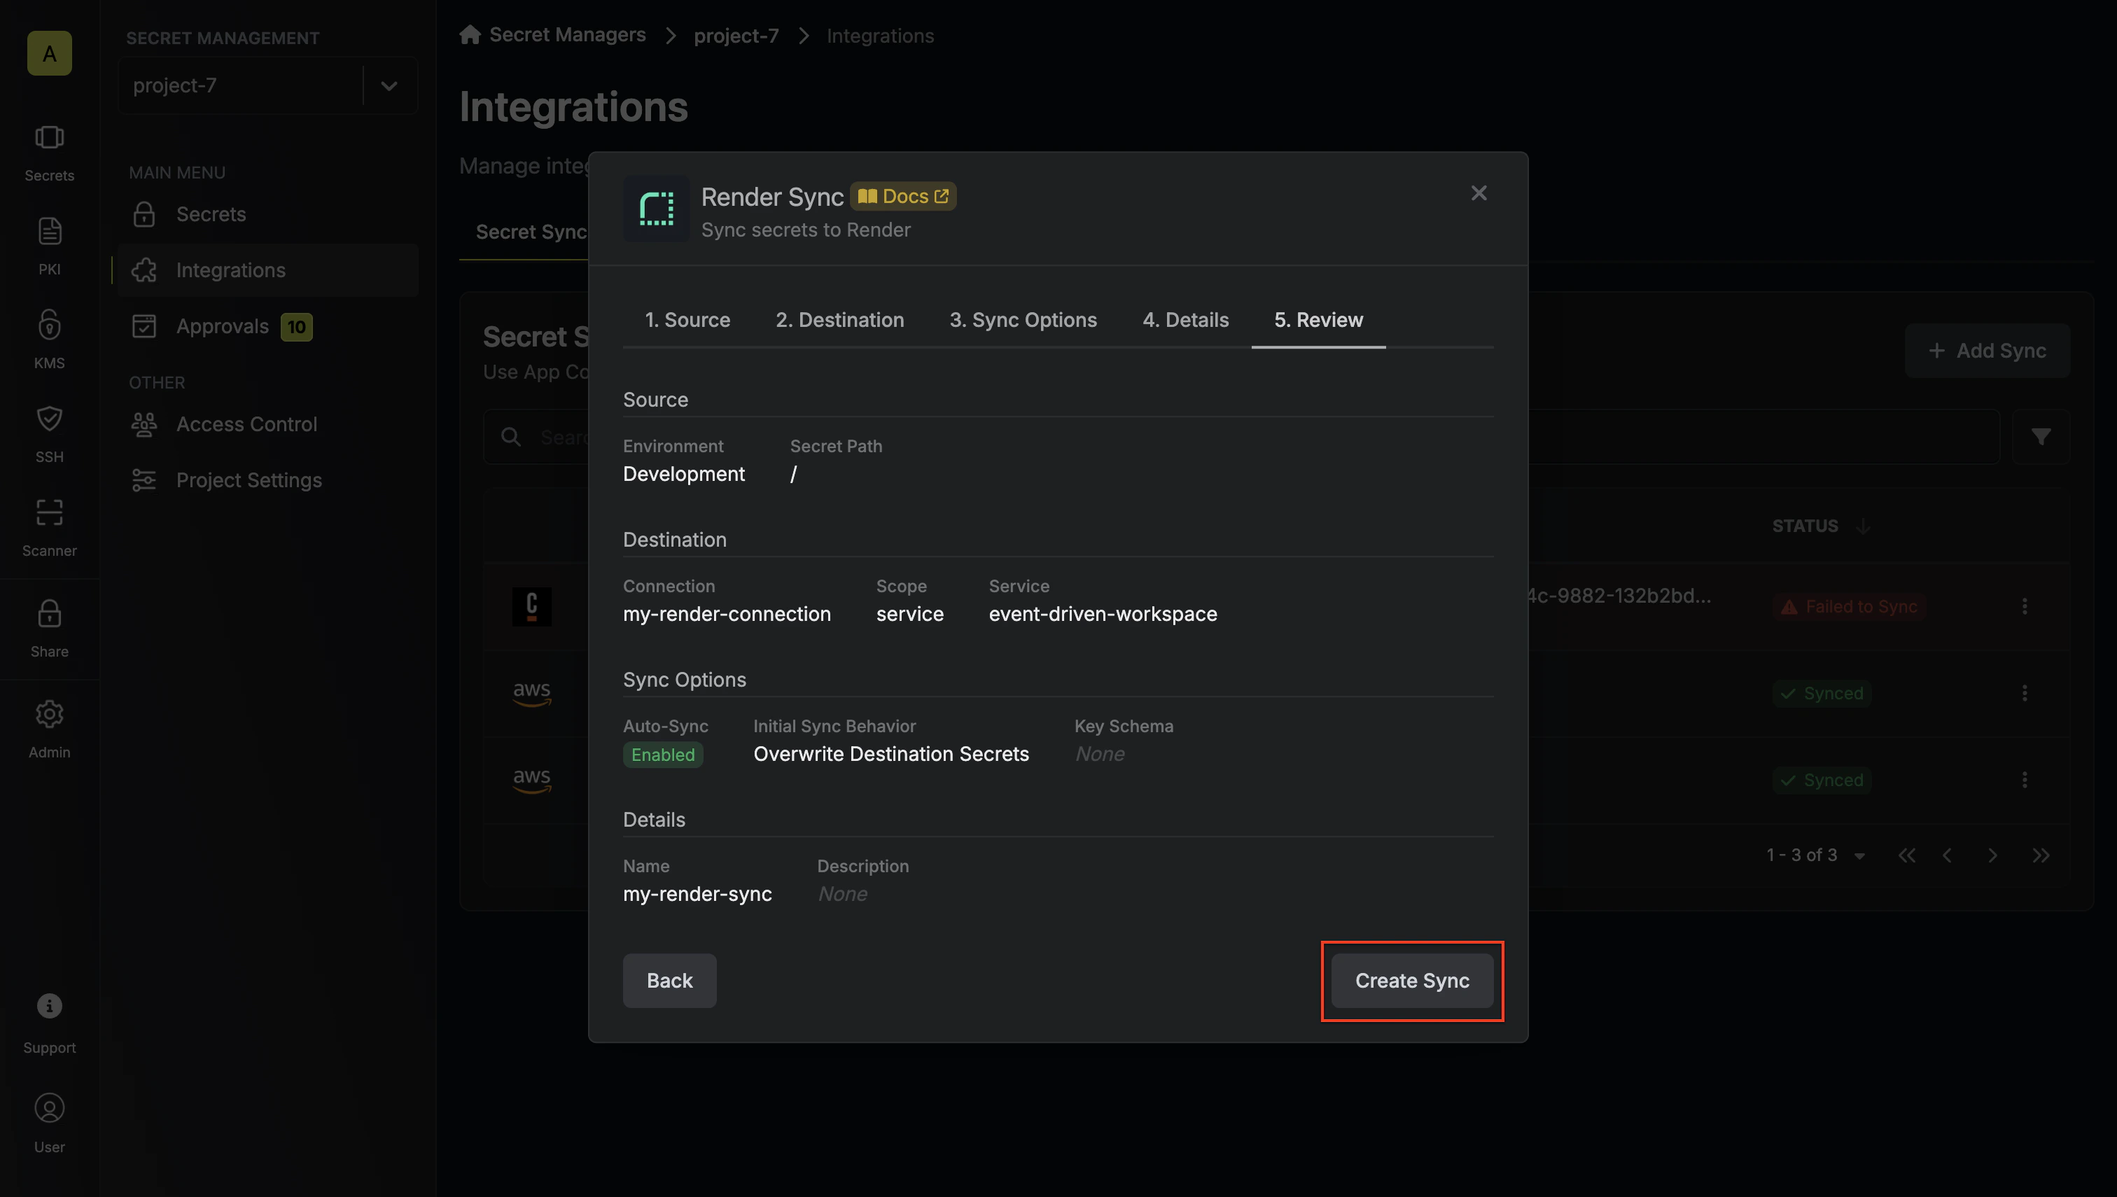The width and height of the screenshot is (2117, 1197).
Task: Jump to last page of results
Action: 2041,855
